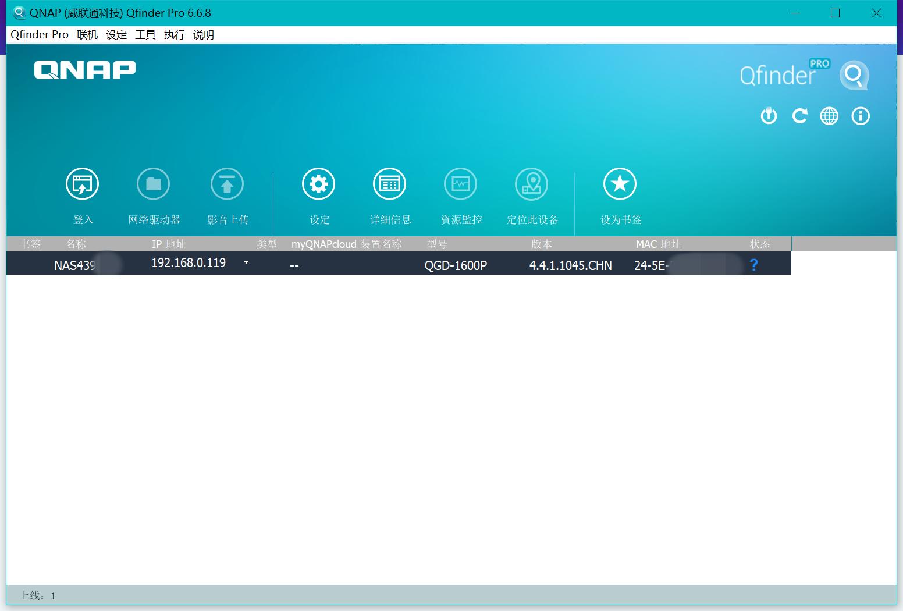Click the model QGD-1600P cell
The width and height of the screenshot is (903, 611).
pyautogui.click(x=456, y=265)
